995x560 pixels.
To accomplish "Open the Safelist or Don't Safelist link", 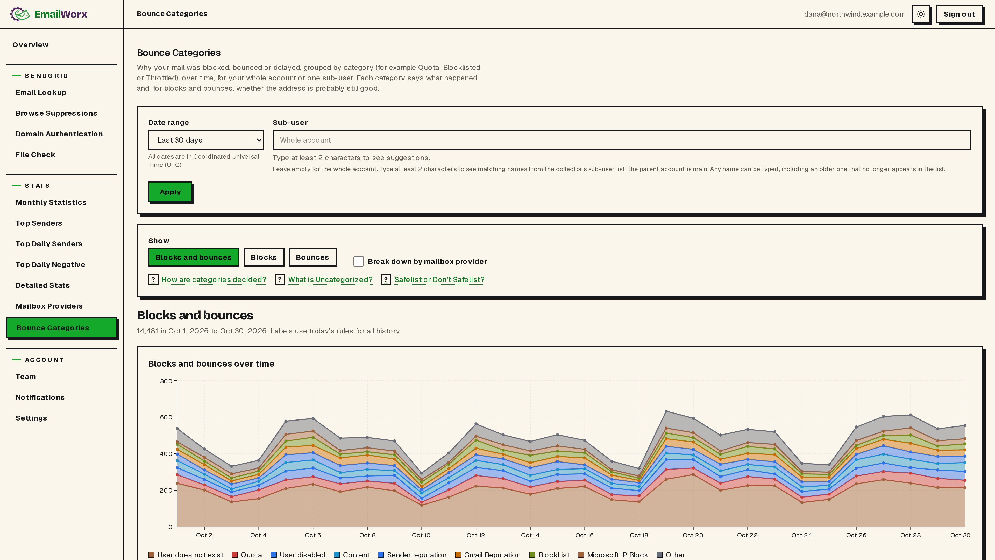I will [439, 279].
